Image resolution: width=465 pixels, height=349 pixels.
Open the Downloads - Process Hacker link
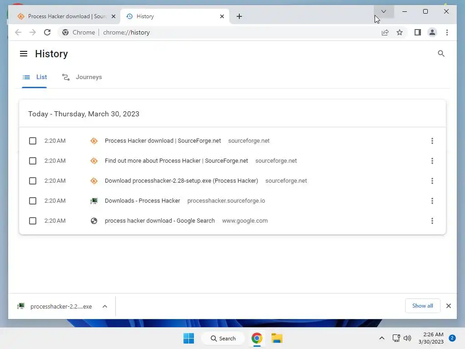click(x=142, y=201)
